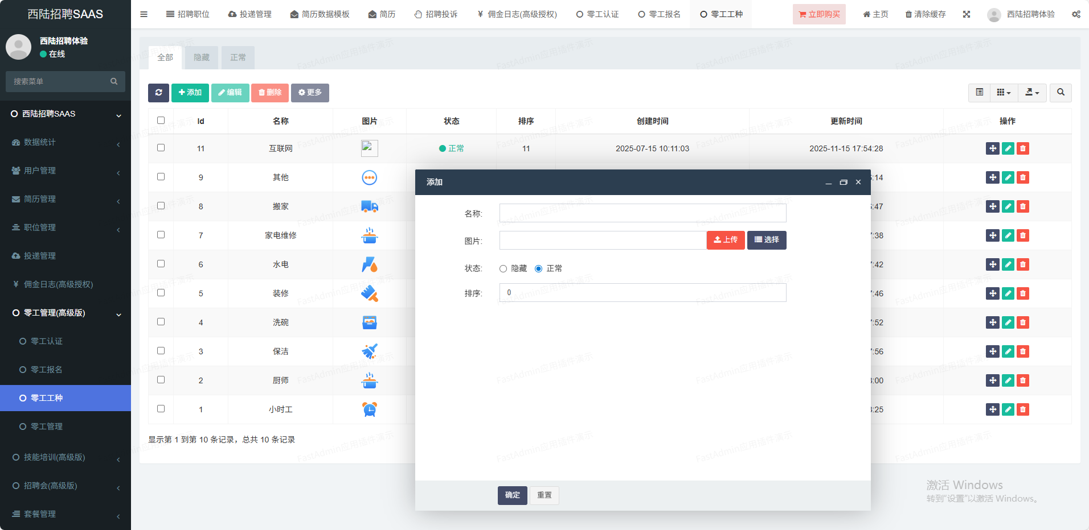Check the checkbox for row 9 其他

pos(161,177)
